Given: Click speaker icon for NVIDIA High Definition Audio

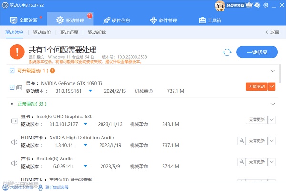Looking at the screenshot, I should coord(14,142).
